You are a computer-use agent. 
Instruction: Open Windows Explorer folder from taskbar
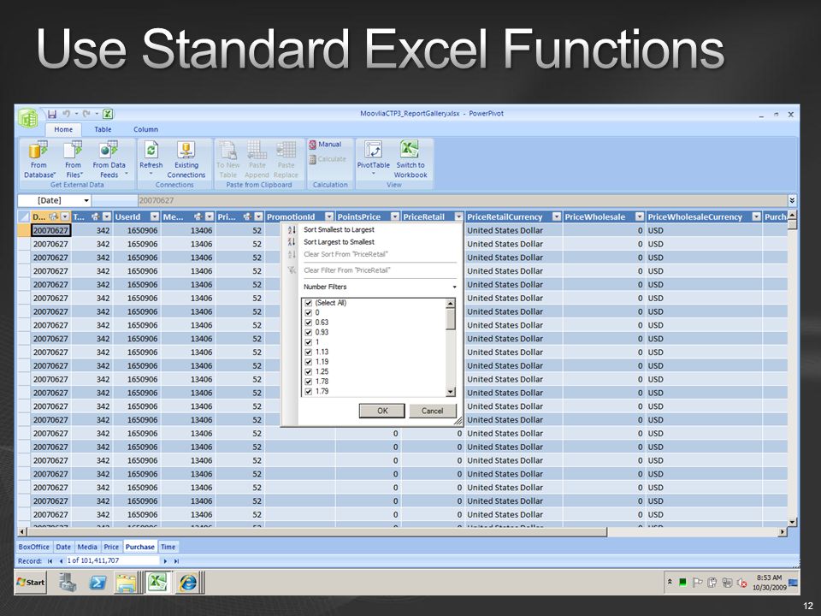point(127,583)
